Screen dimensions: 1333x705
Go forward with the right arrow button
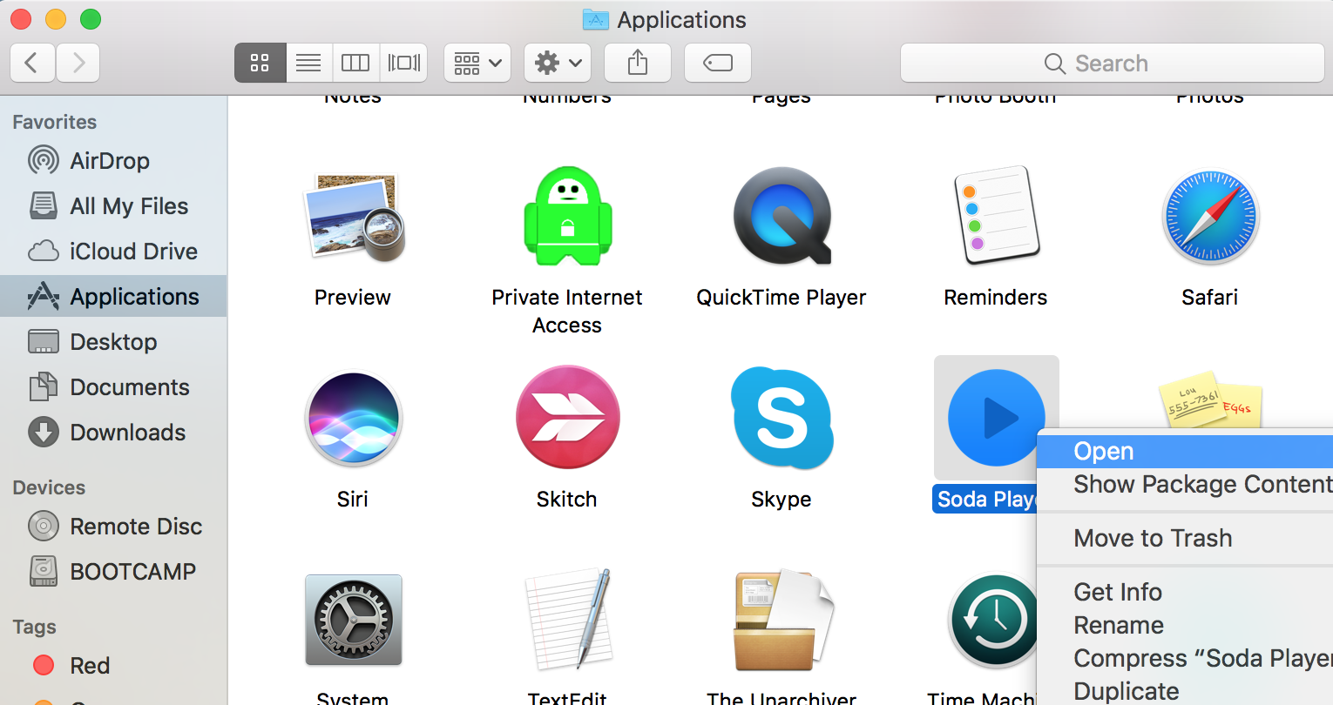coord(78,63)
